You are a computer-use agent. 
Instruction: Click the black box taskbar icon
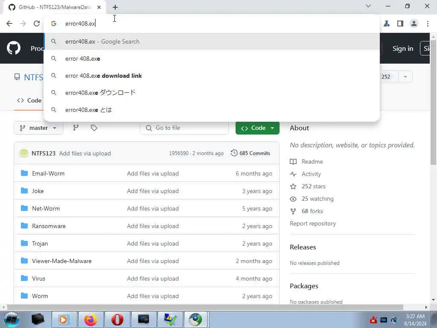click(38, 319)
